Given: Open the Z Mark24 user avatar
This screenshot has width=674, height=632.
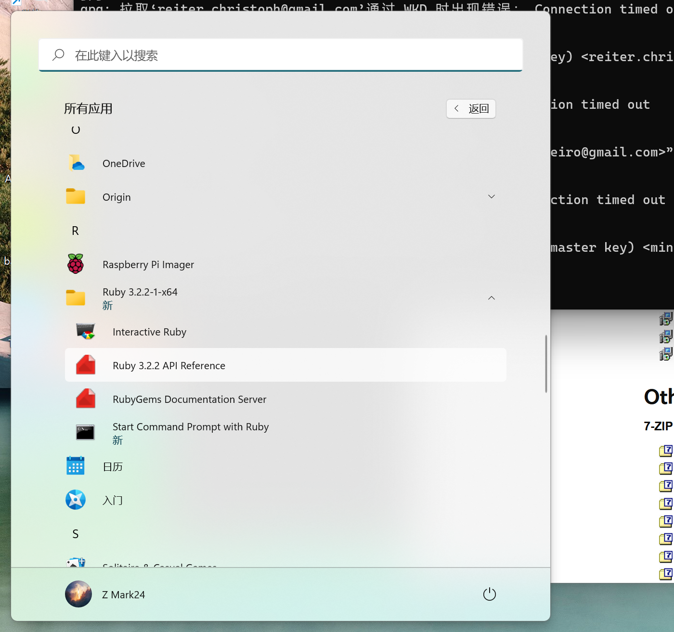Looking at the screenshot, I should 78,594.
